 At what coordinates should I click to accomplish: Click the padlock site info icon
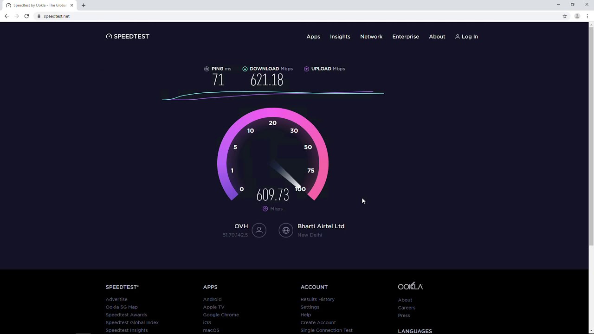[x=39, y=16]
